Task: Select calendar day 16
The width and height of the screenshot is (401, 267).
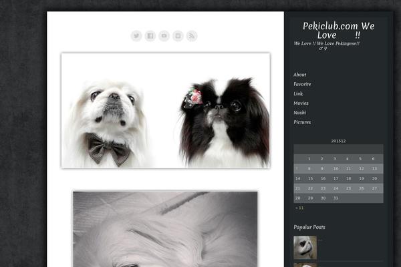Action: 323,179
